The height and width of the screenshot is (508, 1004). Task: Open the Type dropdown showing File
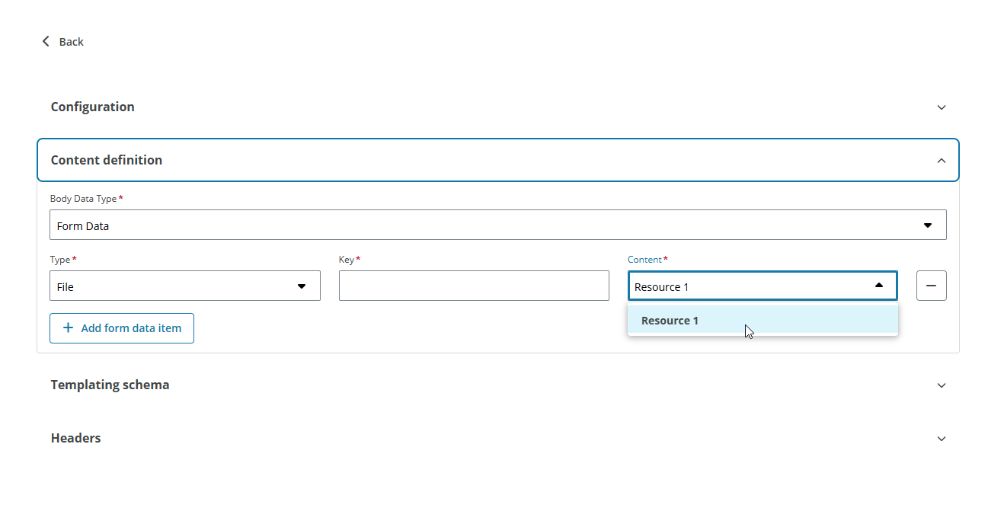184,285
